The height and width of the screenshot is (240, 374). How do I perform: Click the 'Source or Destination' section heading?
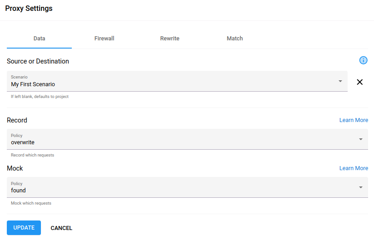coord(38,61)
